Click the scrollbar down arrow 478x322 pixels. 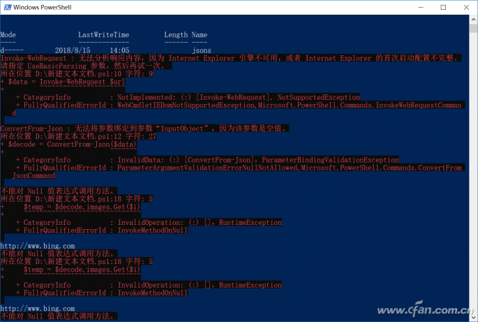click(472, 316)
